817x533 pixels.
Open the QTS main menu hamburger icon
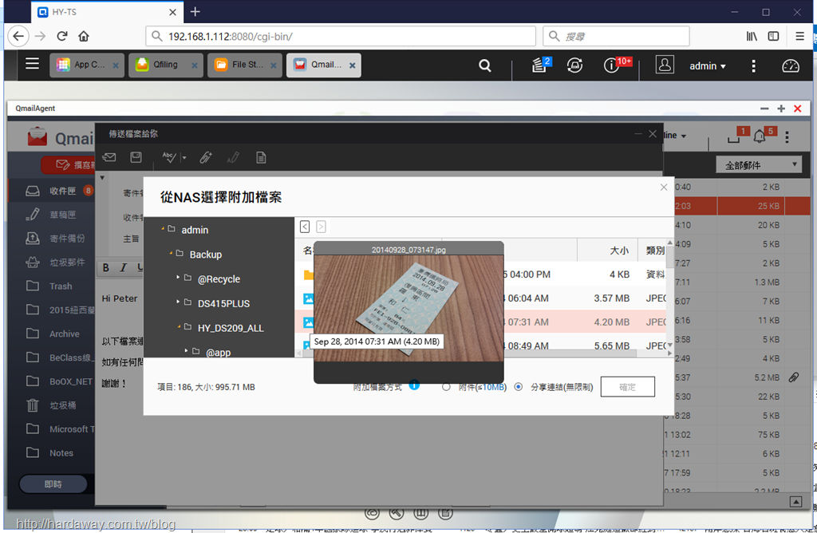[32, 64]
